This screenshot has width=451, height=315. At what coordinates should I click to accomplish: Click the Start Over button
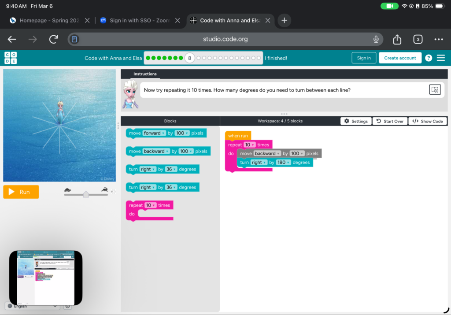[x=390, y=121]
